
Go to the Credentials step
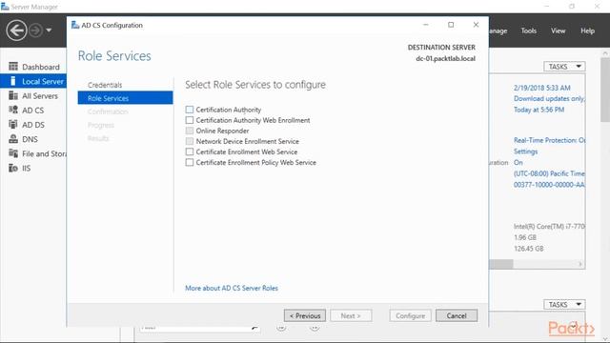105,85
